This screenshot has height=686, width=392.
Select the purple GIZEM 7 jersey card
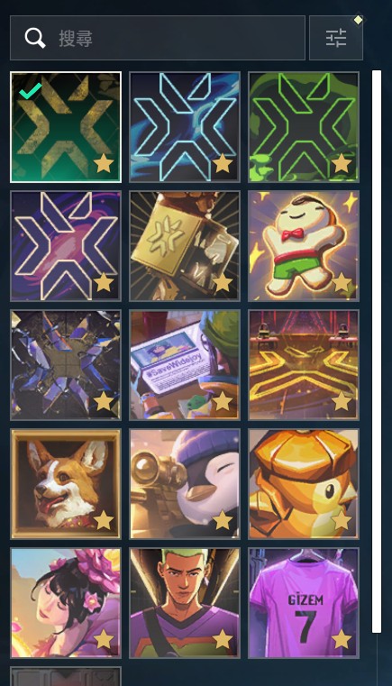click(x=304, y=603)
